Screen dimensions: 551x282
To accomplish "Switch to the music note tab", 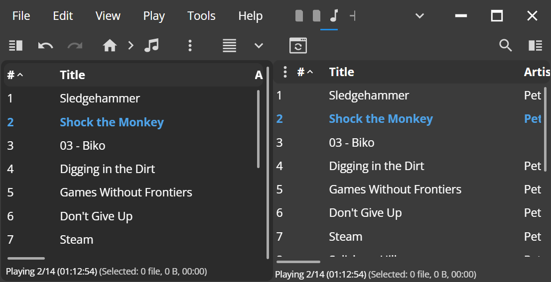I will click(334, 16).
